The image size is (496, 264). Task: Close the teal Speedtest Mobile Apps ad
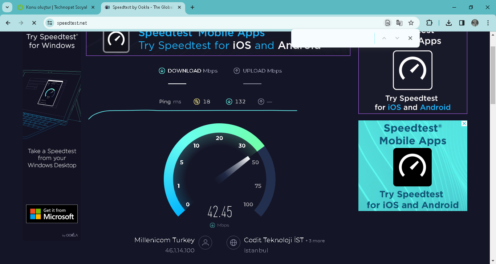(464, 124)
